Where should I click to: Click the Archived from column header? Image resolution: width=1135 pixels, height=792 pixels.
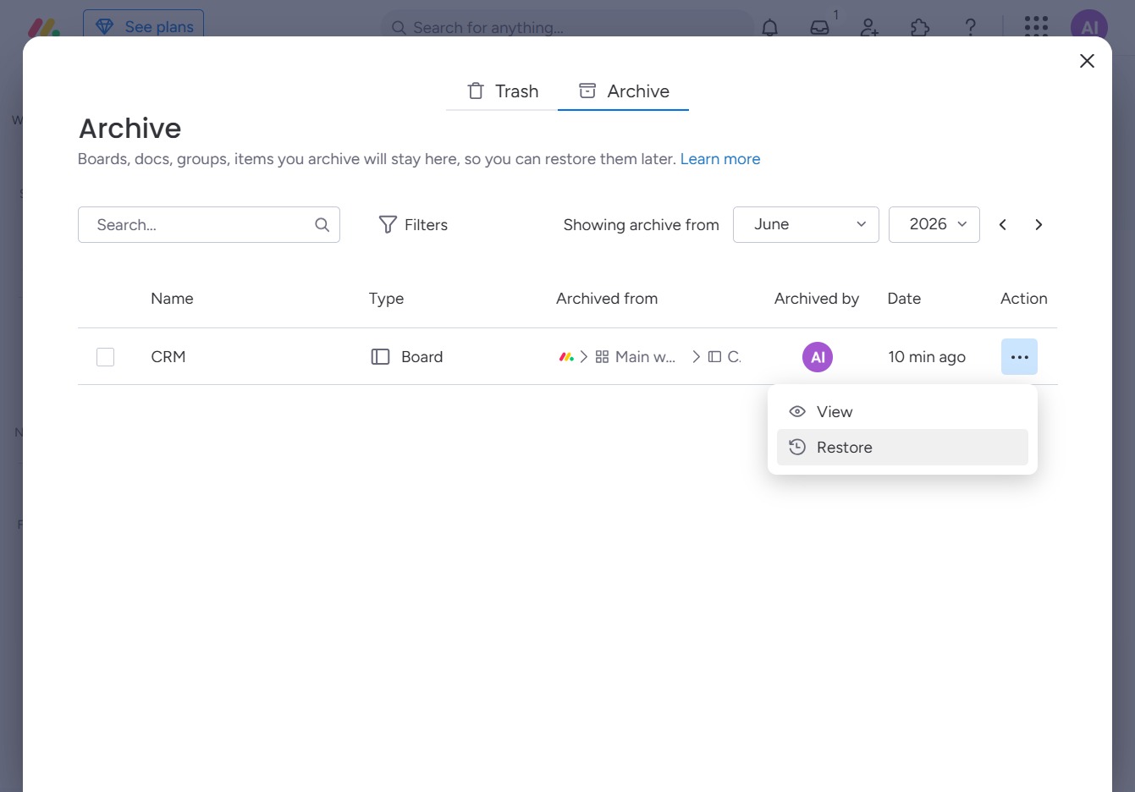607,299
